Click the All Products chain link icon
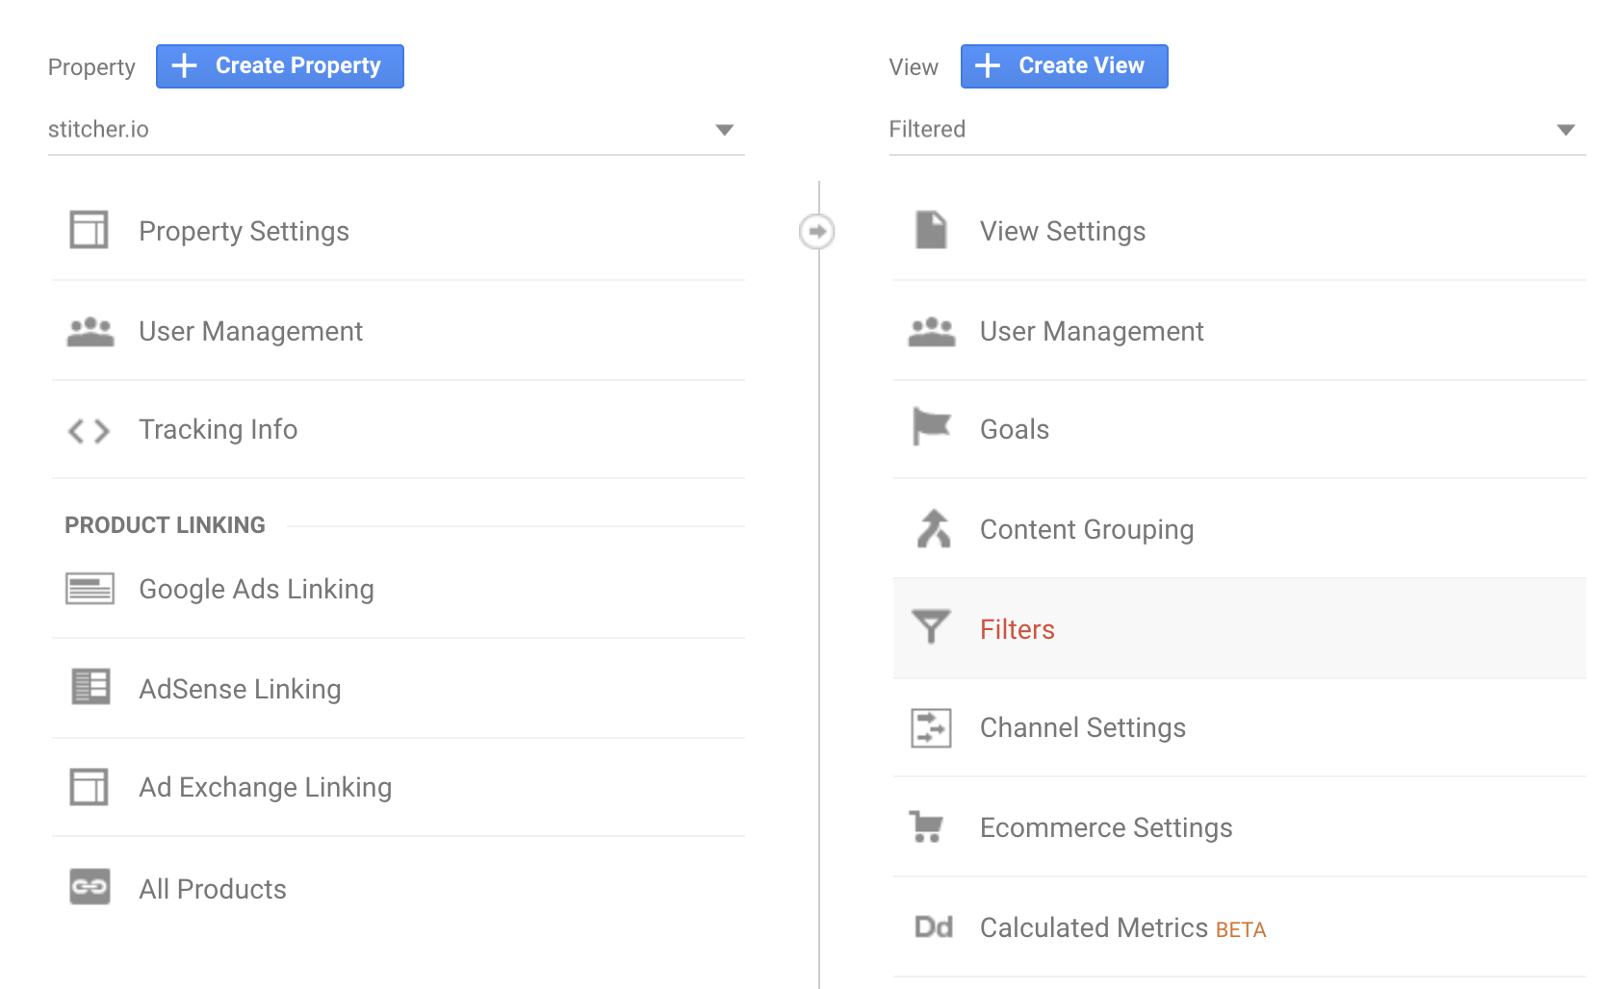The width and height of the screenshot is (1623, 989). 90,887
